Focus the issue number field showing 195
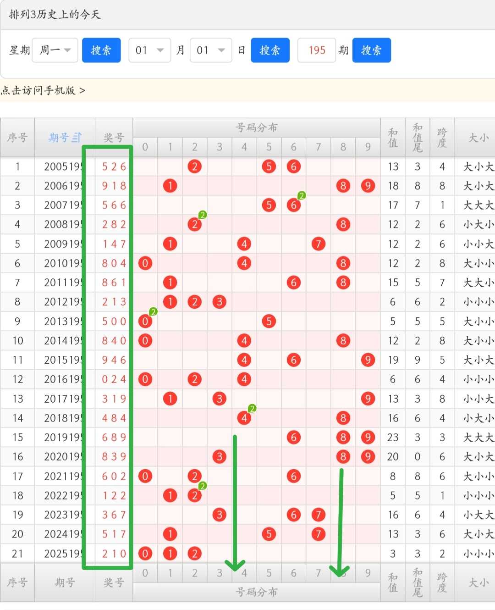The width and height of the screenshot is (495, 610). click(317, 50)
